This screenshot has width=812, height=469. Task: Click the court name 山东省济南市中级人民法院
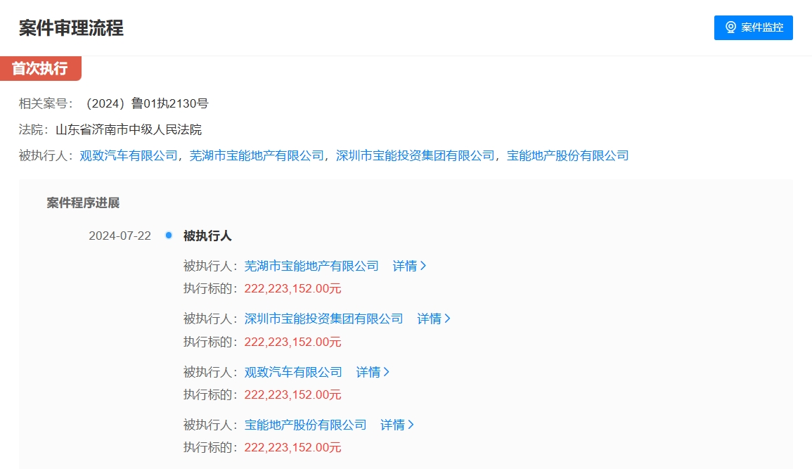[129, 129]
